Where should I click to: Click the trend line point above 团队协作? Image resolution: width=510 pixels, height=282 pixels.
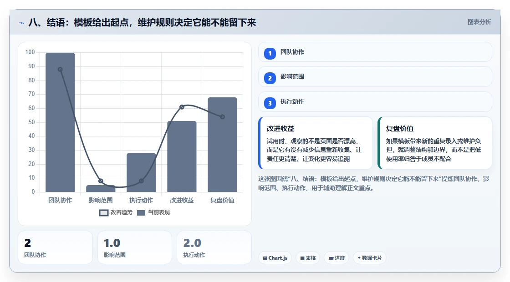(x=60, y=70)
